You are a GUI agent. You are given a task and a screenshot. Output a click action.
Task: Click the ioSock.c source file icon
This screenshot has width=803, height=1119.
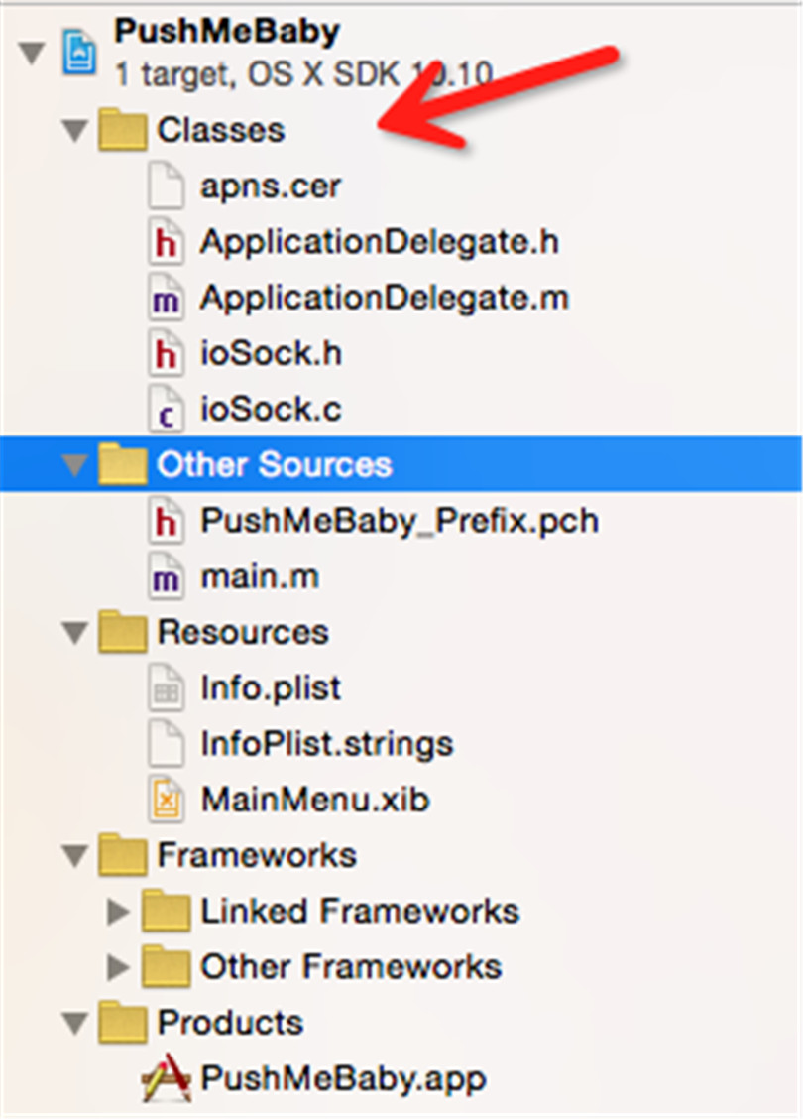click(x=166, y=410)
